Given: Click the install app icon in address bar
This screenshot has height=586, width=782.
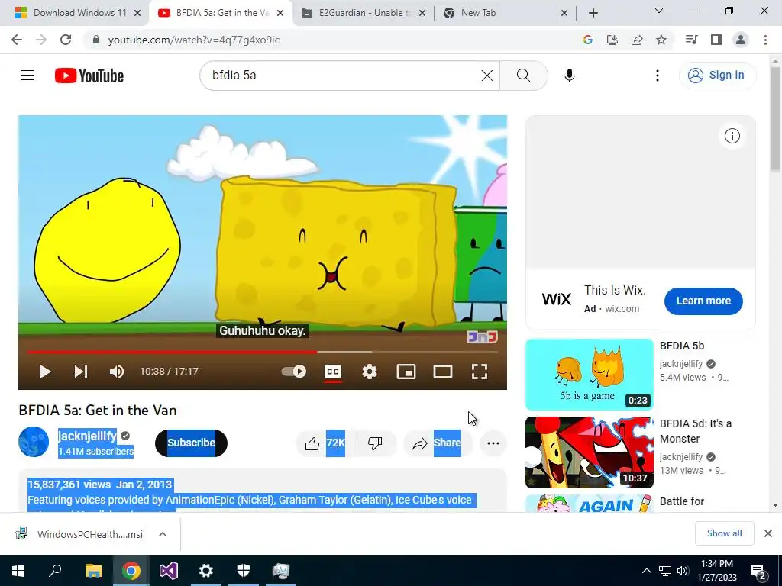Looking at the screenshot, I should (x=612, y=40).
